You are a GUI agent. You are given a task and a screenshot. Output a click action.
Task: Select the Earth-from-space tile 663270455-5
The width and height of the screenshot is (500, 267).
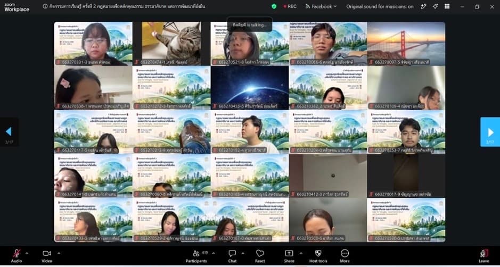point(250,88)
